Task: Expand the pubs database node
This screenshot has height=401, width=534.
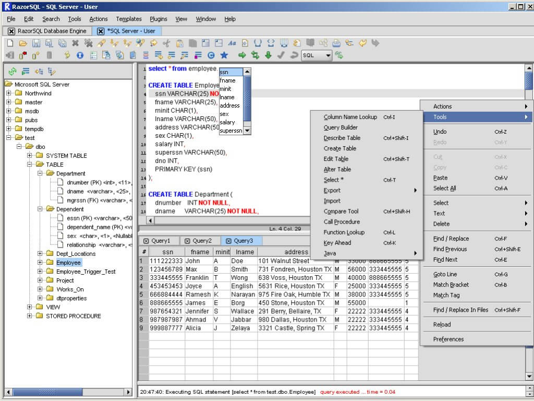Action: pos(9,120)
